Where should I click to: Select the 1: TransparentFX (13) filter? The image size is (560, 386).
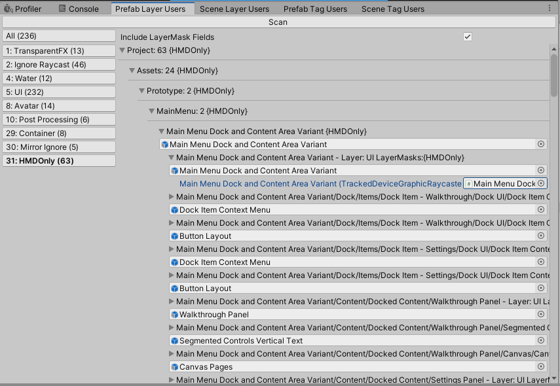pyautogui.click(x=59, y=50)
